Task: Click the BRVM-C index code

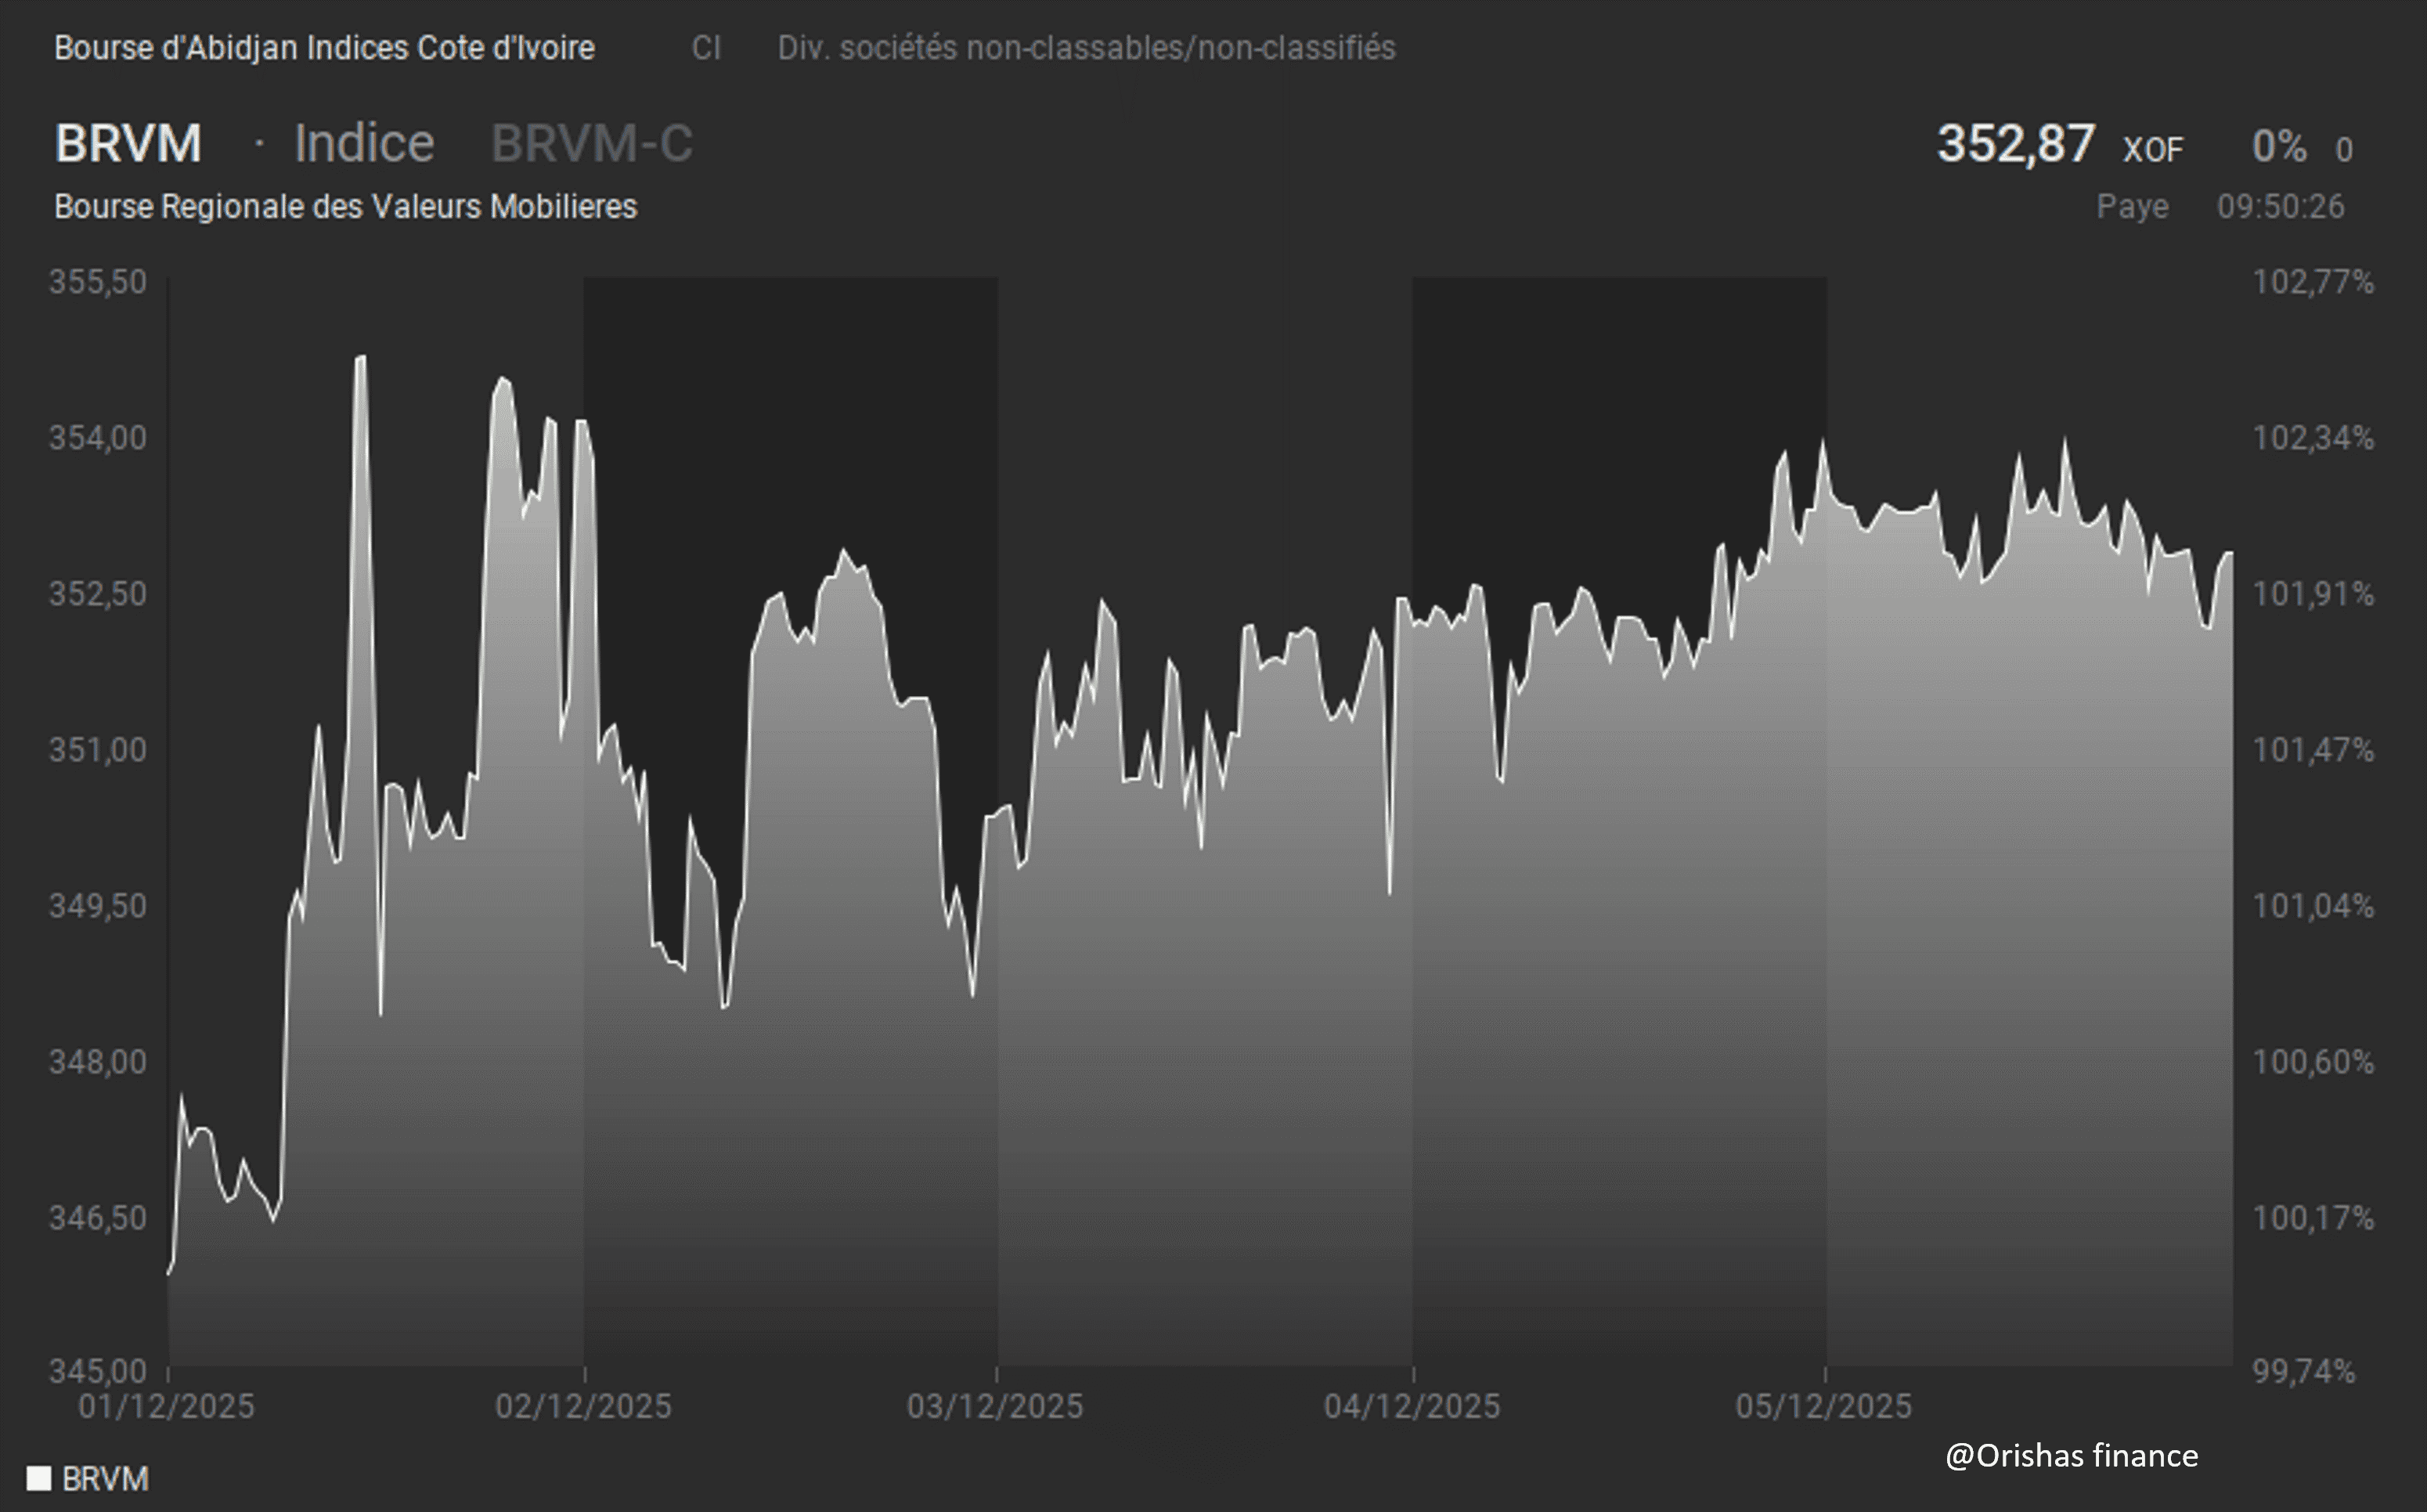Action: click(592, 143)
